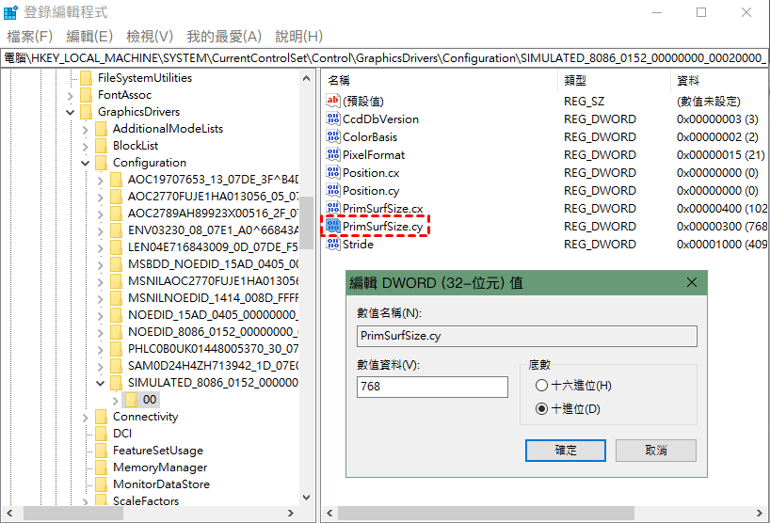Collapse the Configuration tree node
770x523 pixels.
coord(86,163)
